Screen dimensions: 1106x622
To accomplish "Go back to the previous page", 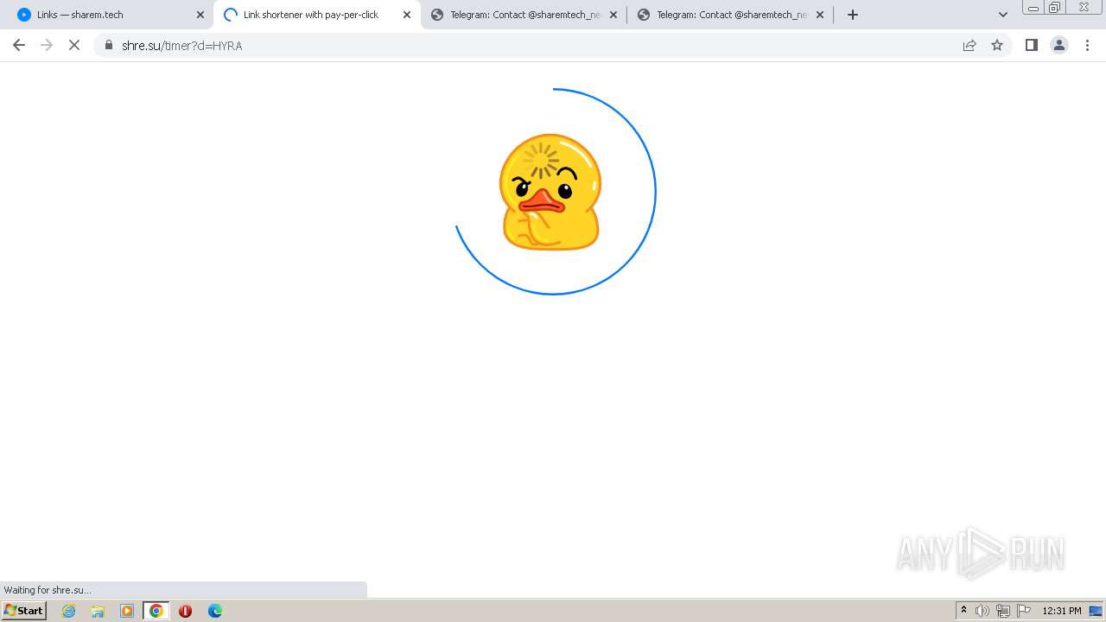I will [x=19, y=45].
